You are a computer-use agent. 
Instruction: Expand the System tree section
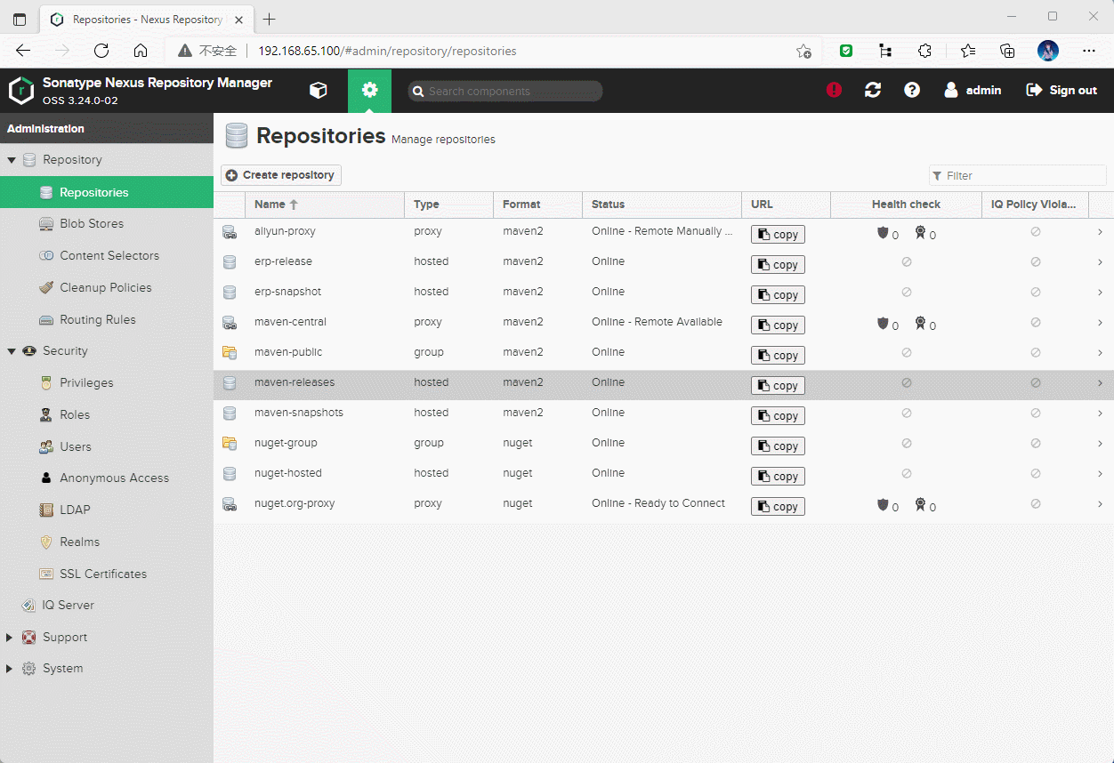pyautogui.click(x=10, y=669)
